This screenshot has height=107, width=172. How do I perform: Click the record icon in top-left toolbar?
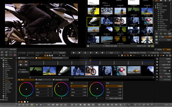point(15,55)
